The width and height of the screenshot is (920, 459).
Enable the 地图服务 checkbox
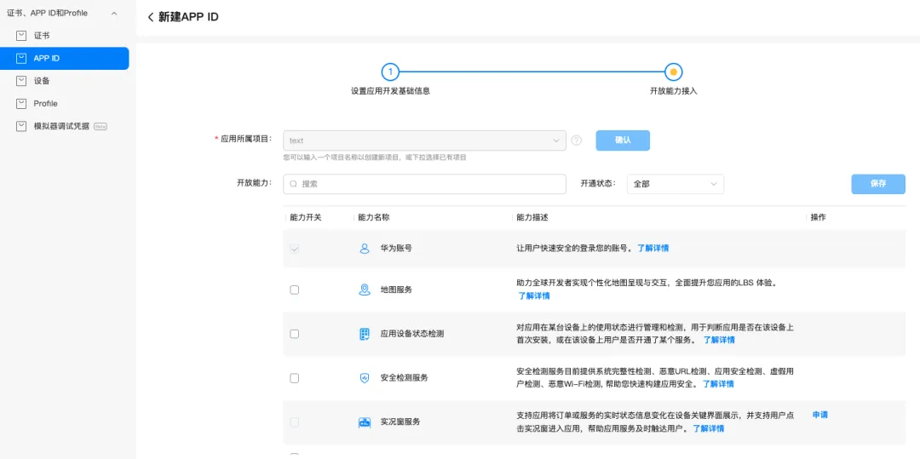(295, 290)
